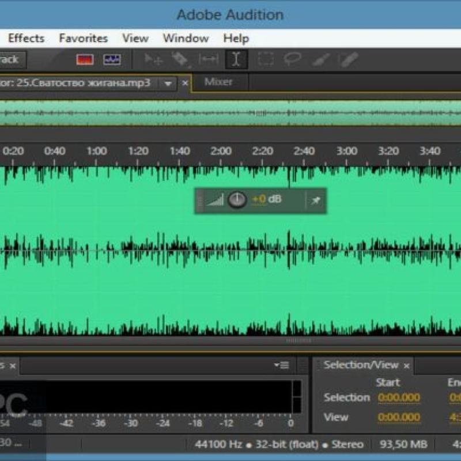Open the Effects menu
This screenshot has height=461, width=461.
pos(26,39)
